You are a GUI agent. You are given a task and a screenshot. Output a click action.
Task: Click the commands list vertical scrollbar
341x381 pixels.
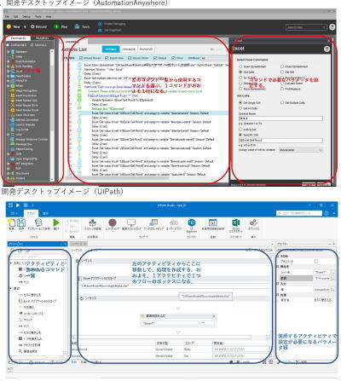tap(52, 115)
